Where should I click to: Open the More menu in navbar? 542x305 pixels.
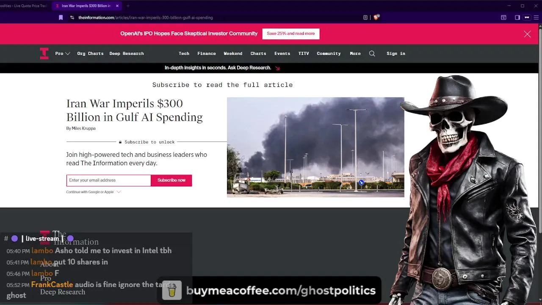[355, 53]
